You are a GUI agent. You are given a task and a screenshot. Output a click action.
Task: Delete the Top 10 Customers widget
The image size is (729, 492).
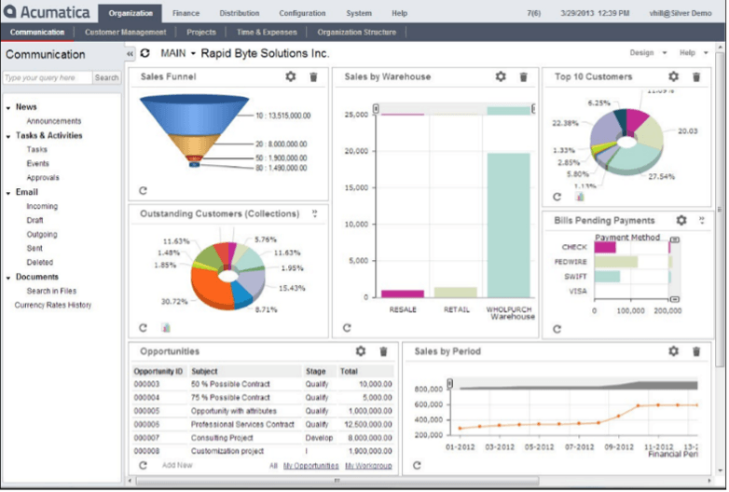coord(696,76)
